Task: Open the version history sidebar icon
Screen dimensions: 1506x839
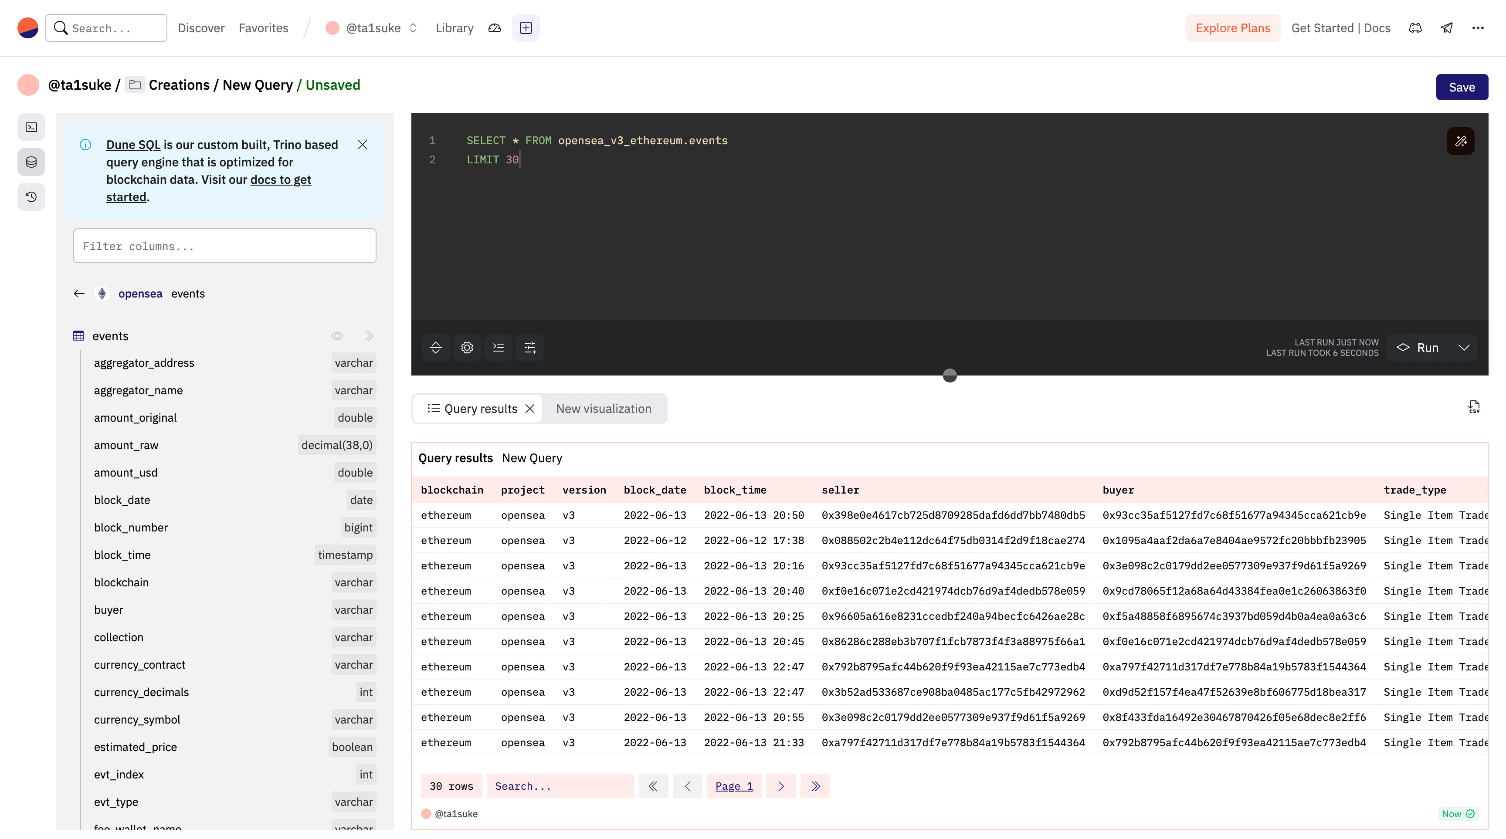Action: 31,196
